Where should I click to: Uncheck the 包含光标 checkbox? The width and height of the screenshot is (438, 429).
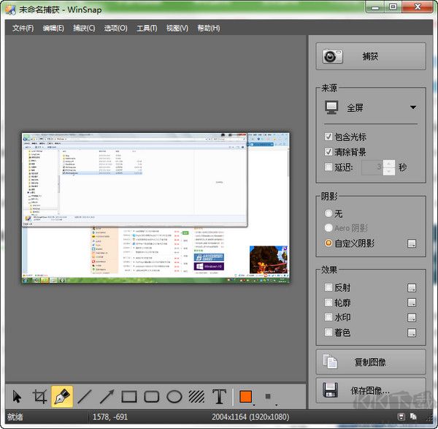point(328,137)
